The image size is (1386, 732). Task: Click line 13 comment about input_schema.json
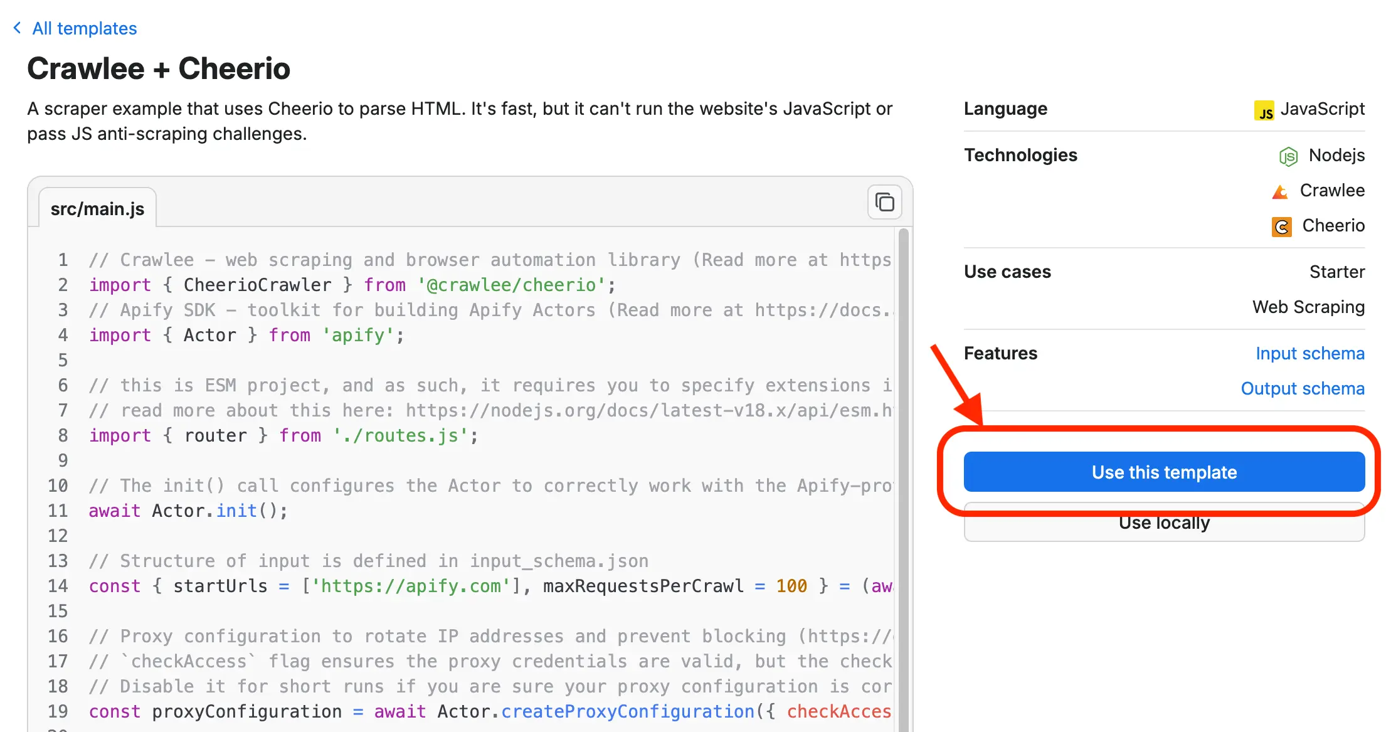coord(369,561)
